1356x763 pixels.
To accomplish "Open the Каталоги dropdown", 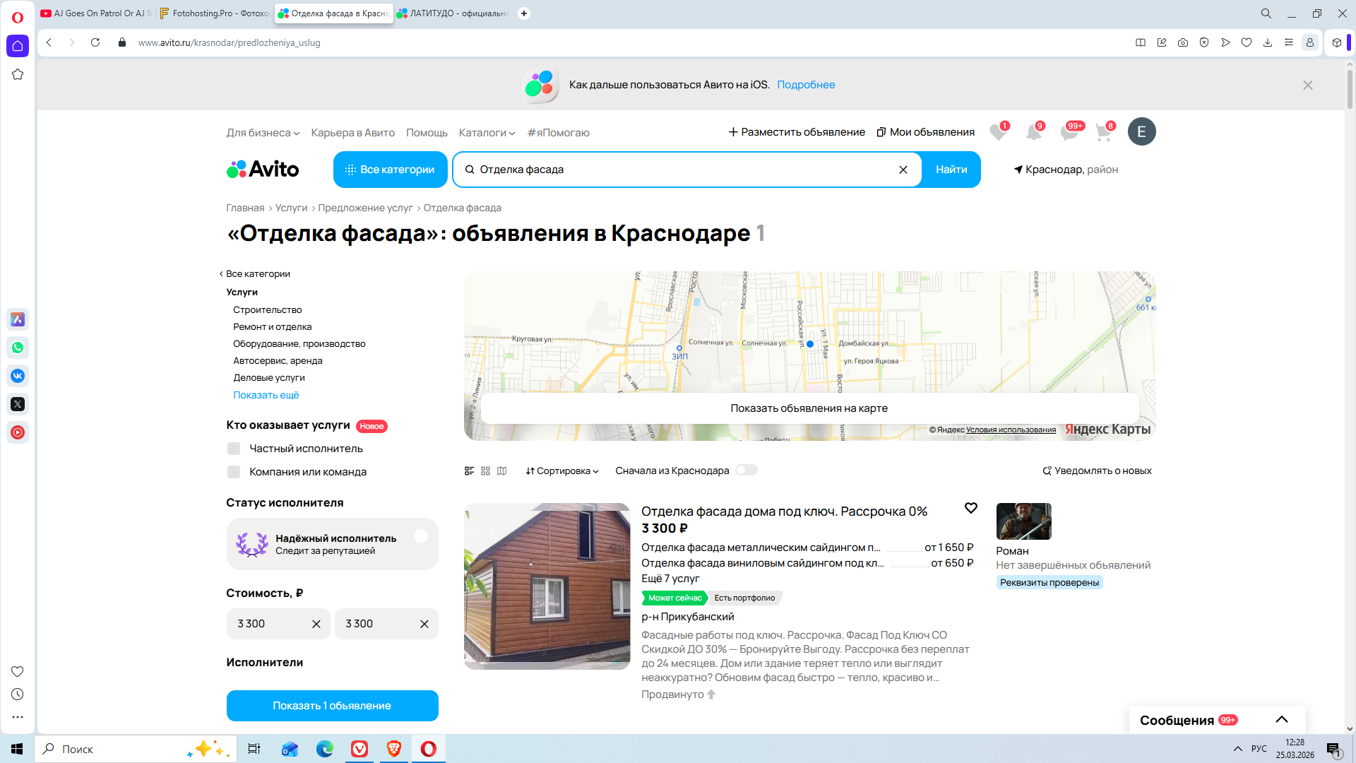I will (x=487, y=133).
